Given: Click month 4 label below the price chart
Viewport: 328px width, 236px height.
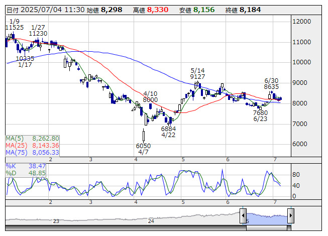Looking at the screenshot, I should pyautogui.click(x=136, y=160).
